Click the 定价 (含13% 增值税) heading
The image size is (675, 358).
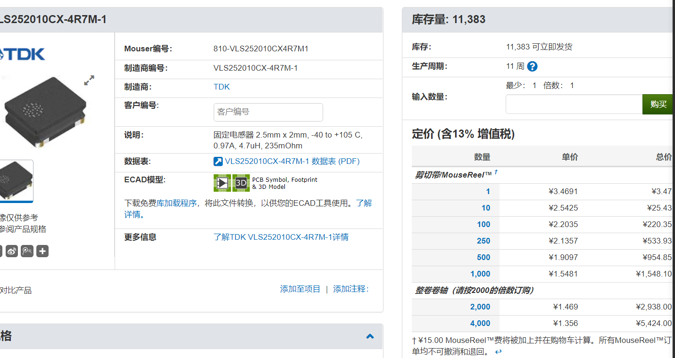click(463, 134)
